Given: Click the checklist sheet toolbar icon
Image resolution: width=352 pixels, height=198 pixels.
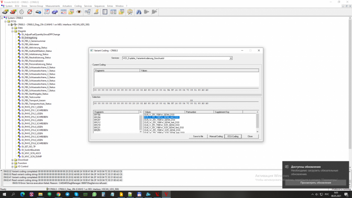Looking at the screenshot, I should pos(105,12).
